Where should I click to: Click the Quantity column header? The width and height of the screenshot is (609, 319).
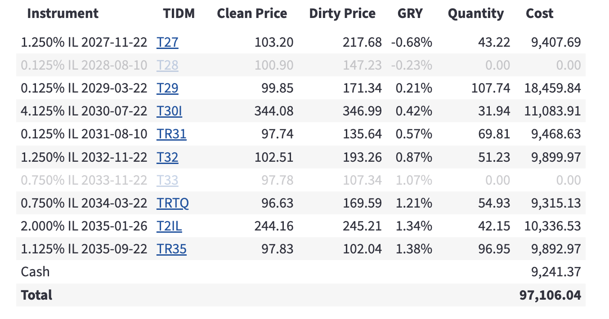(476, 13)
